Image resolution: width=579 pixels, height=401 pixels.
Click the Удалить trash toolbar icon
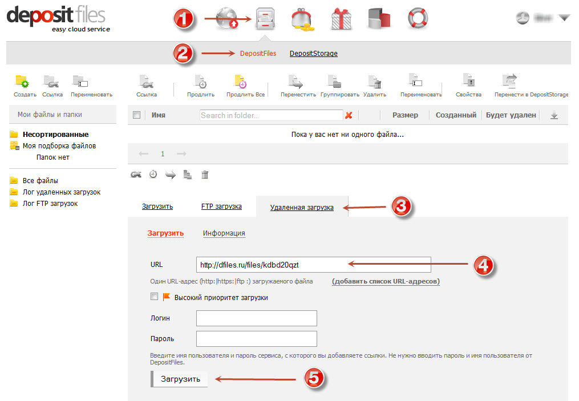(374, 82)
